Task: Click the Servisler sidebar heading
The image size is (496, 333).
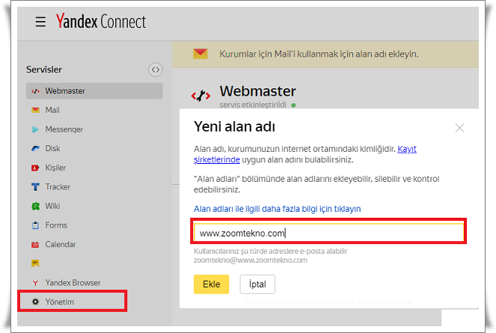Action: (44, 70)
